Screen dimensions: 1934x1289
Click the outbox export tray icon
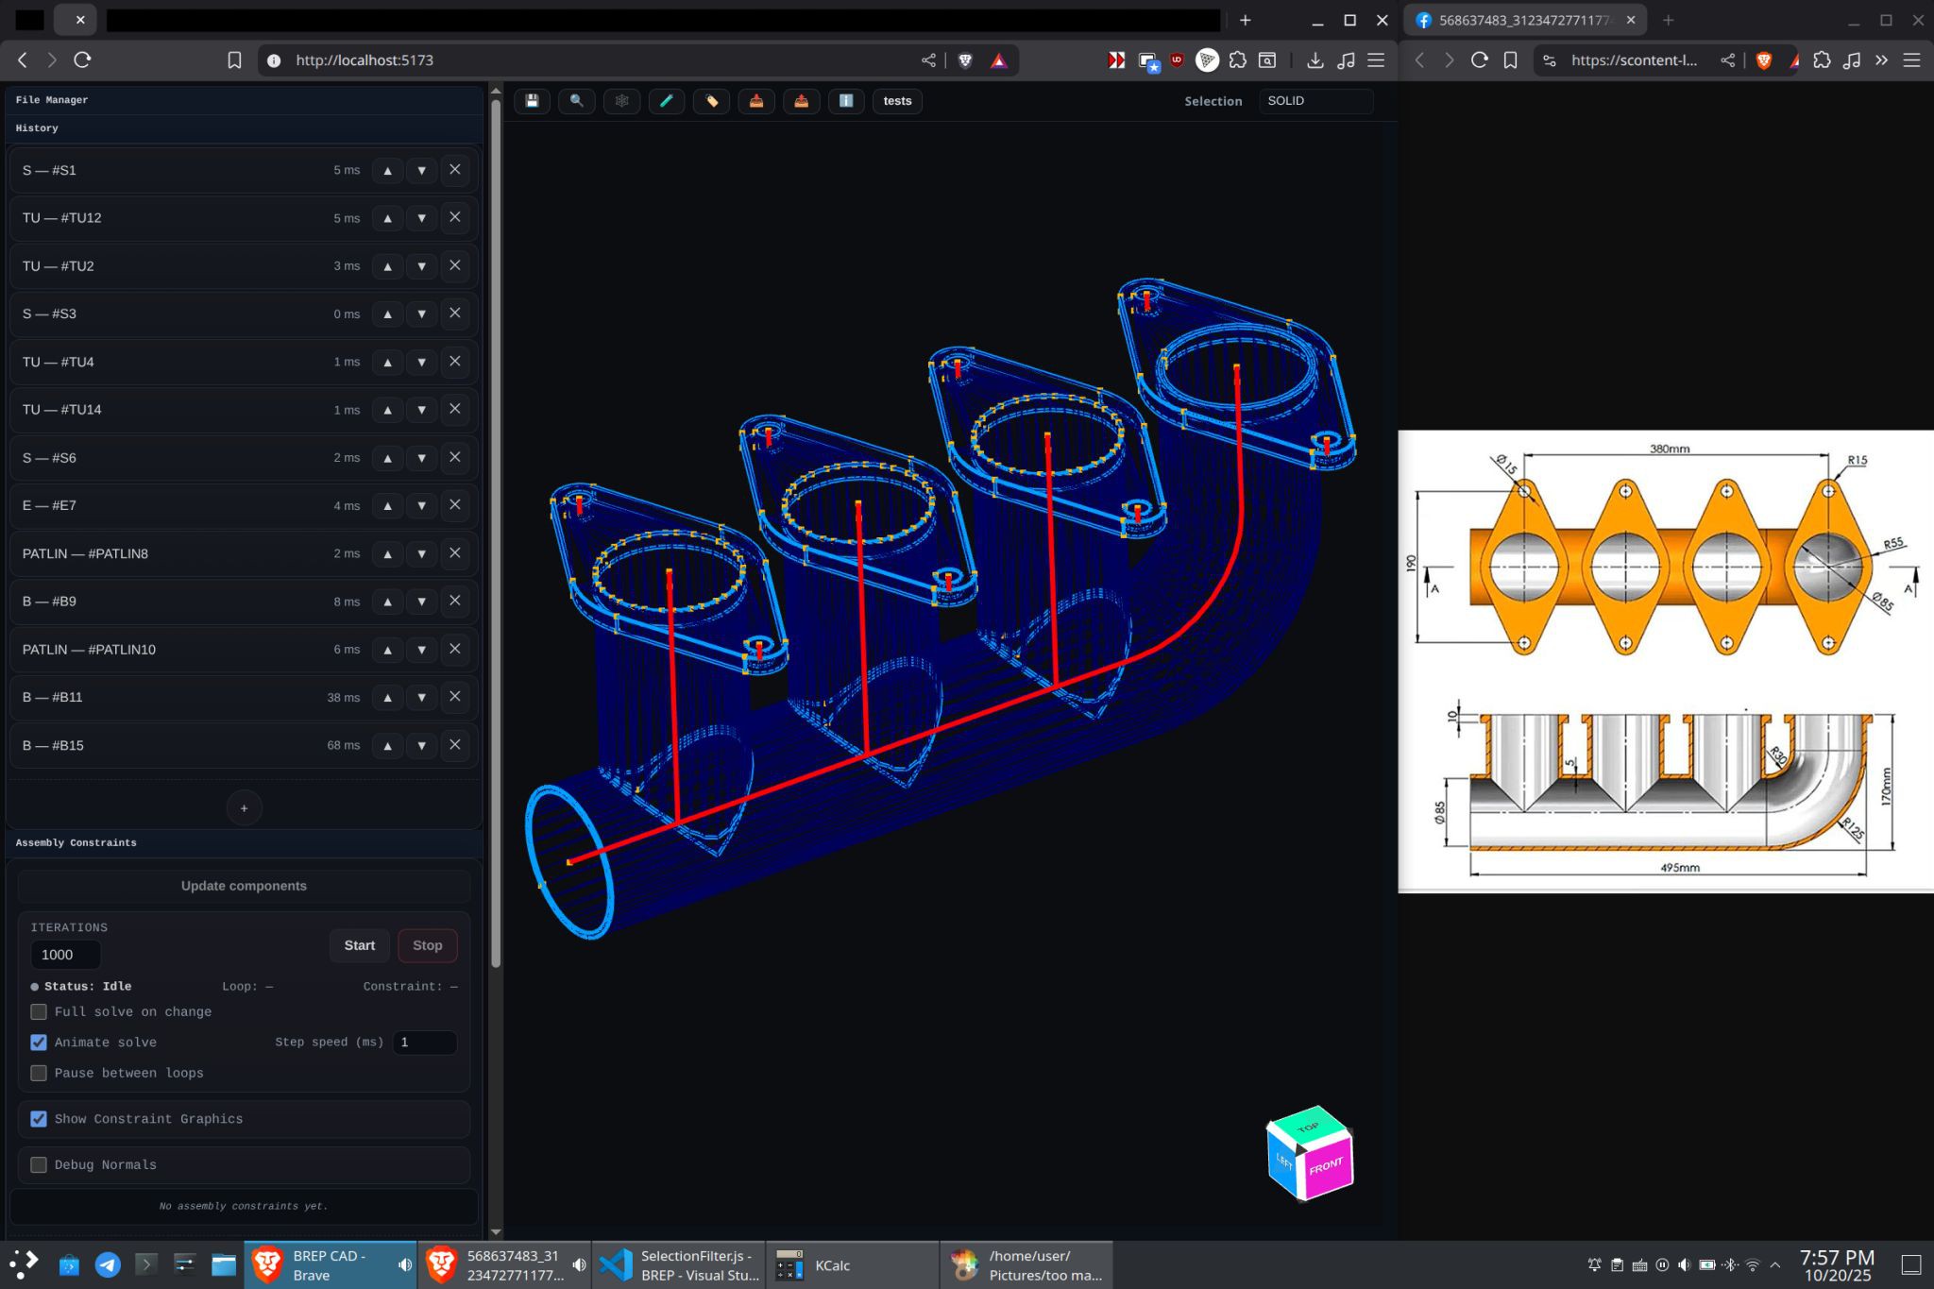click(801, 101)
